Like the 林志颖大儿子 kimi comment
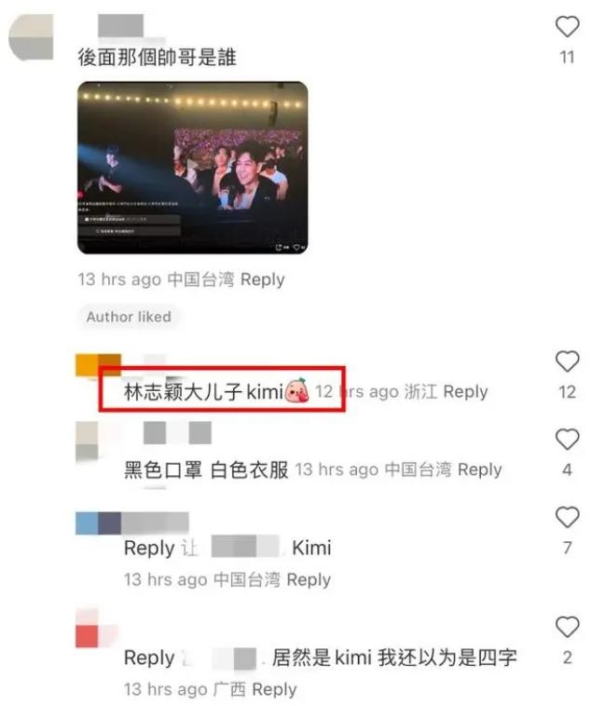This screenshot has width=592, height=706. click(567, 361)
